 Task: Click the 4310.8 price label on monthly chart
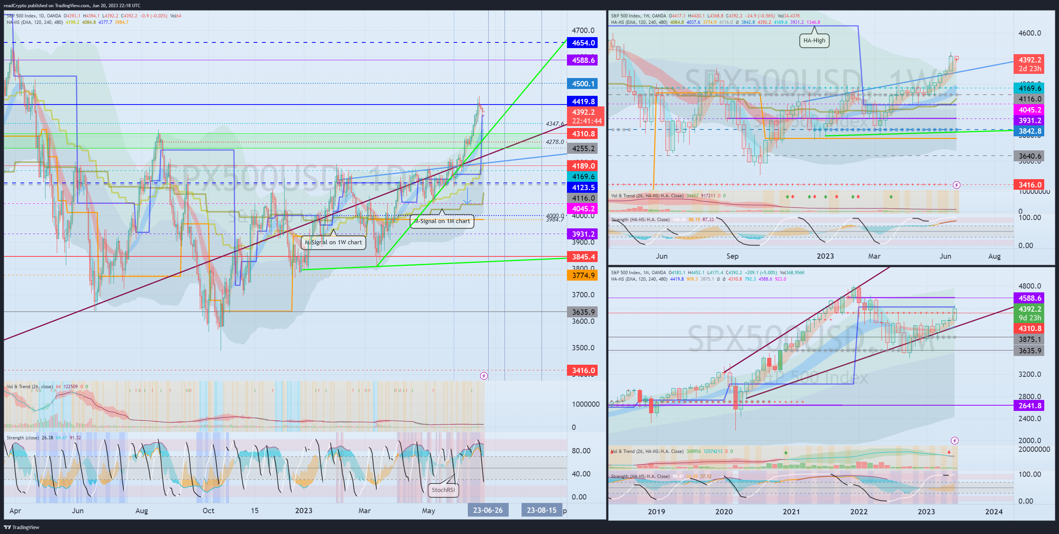point(1029,328)
